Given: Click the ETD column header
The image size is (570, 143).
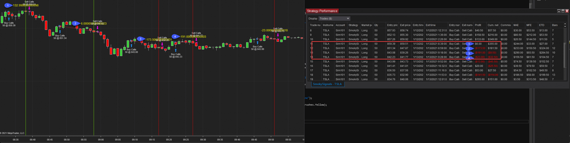Looking at the screenshot, I should click(544, 25).
